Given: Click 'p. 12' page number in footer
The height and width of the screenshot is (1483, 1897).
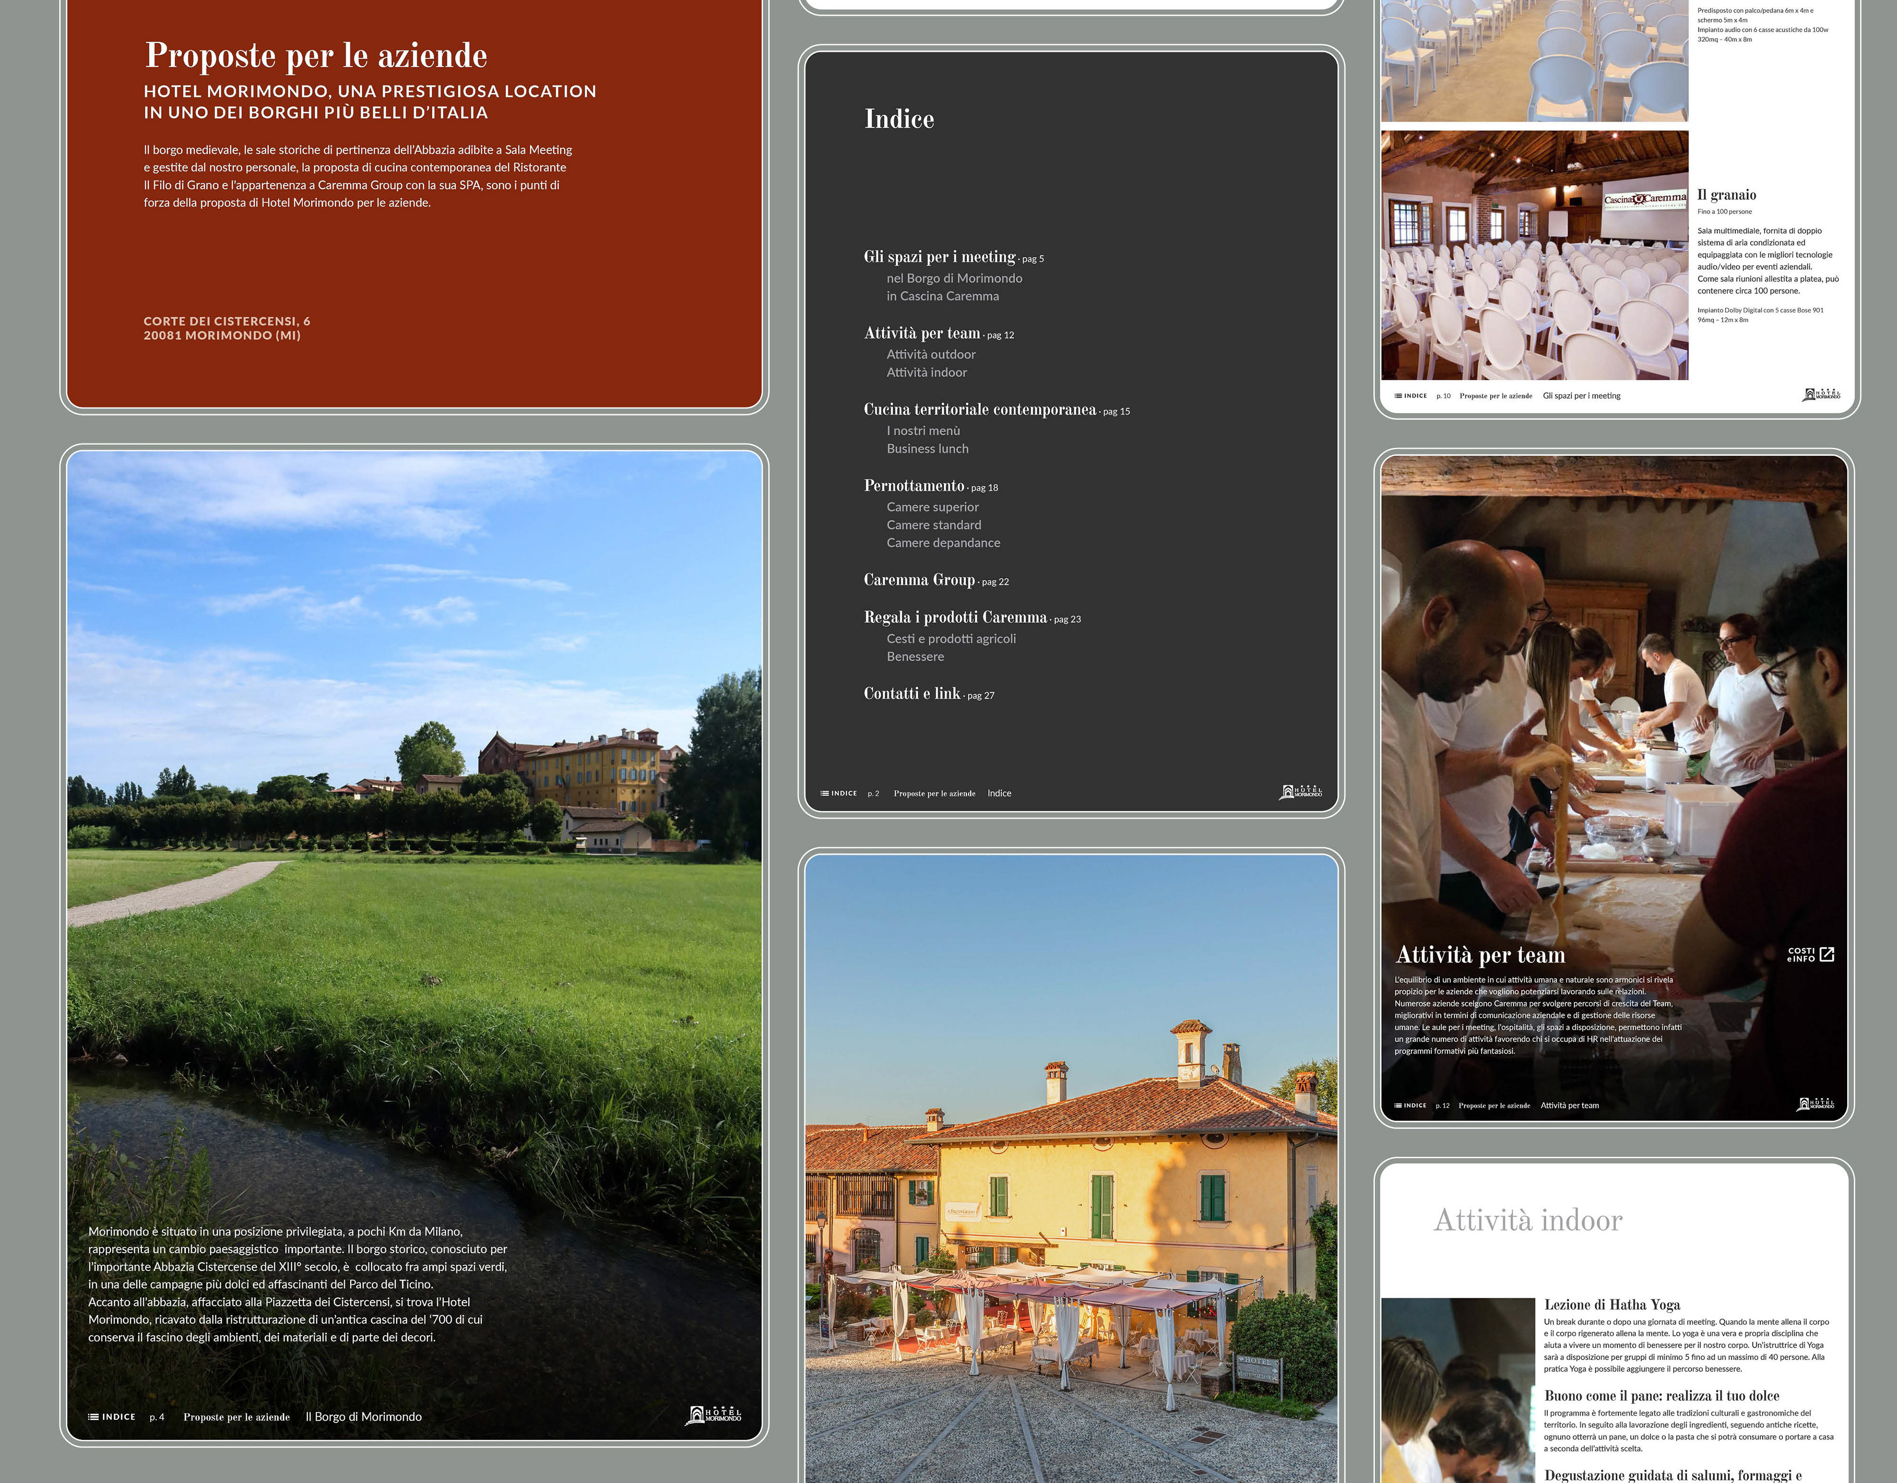Looking at the screenshot, I should [1443, 1106].
